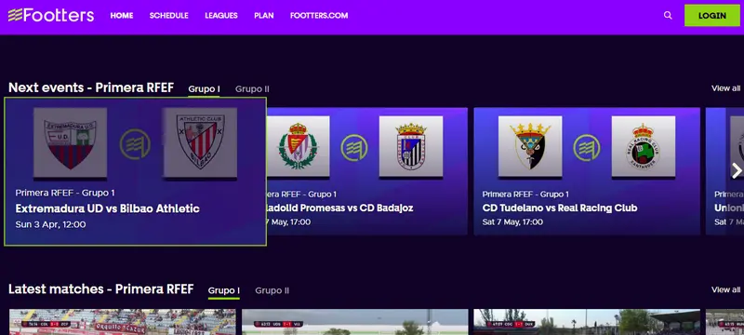Click versus emblem between Extremadura and Bilbao
Screen dimensions: 744x335
[135, 144]
